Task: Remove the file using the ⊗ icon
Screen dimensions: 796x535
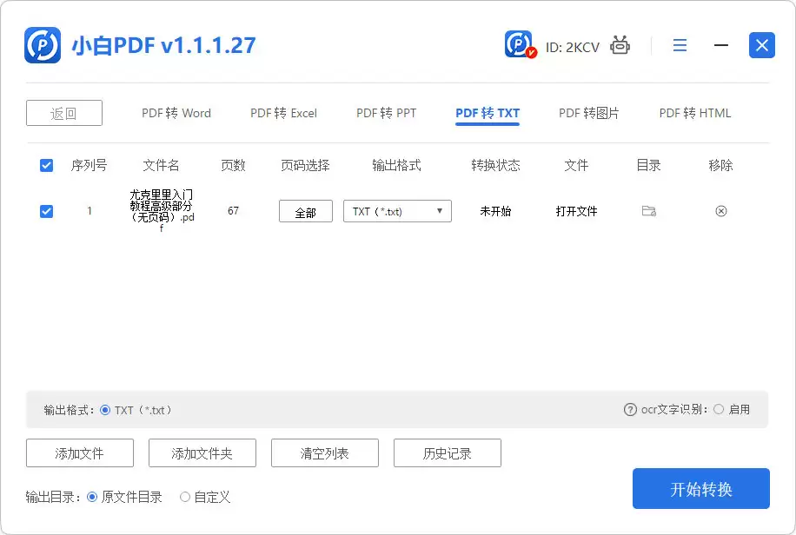Action: 720,211
